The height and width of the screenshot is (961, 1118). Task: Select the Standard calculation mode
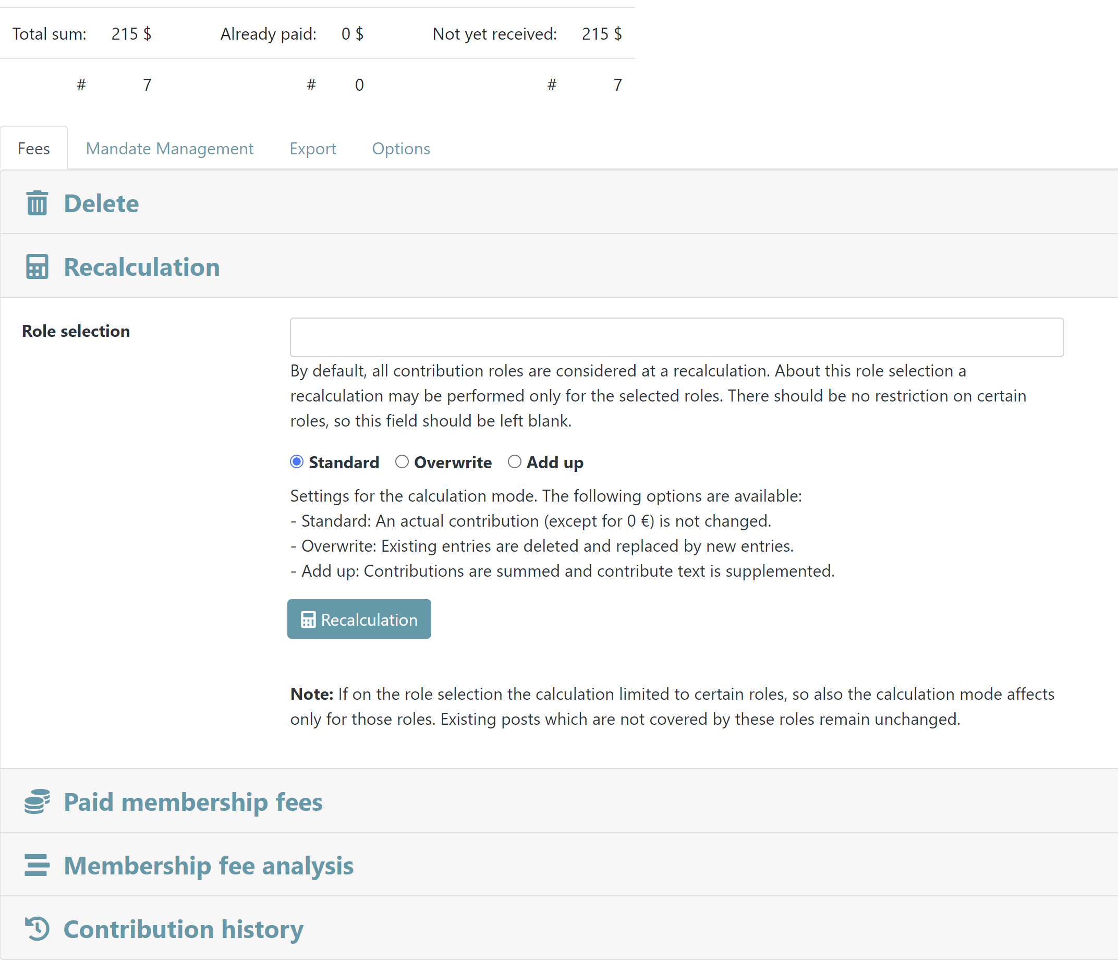click(297, 462)
